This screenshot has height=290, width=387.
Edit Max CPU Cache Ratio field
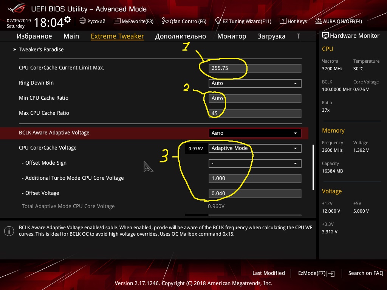pos(255,113)
